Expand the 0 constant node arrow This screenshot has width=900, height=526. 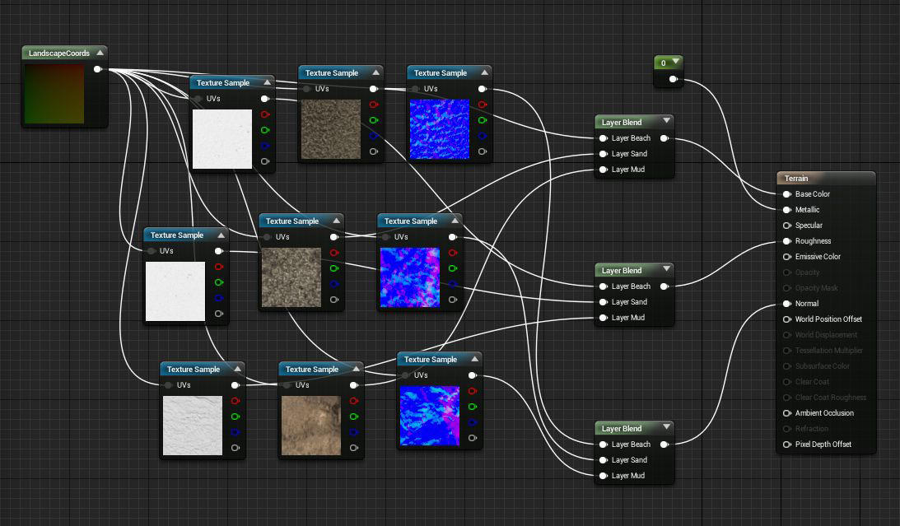click(x=675, y=62)
